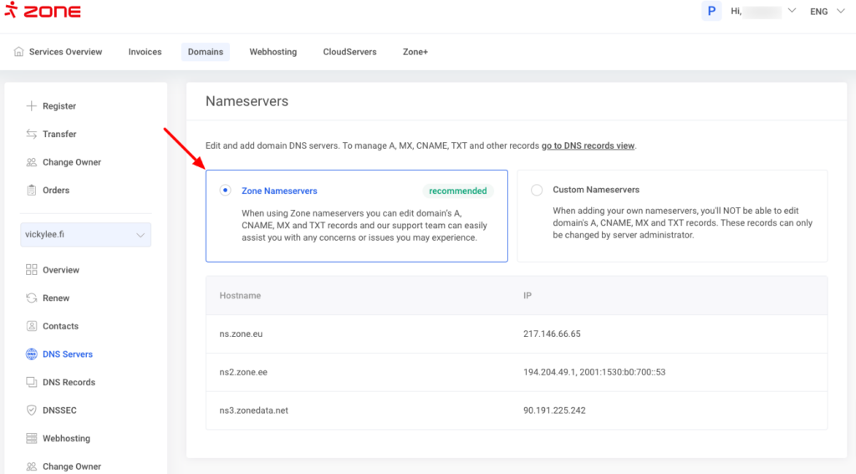Click the Webhosting server icon in sidebar
Viewport: 856px width, 474px height.
click(32, 438)
